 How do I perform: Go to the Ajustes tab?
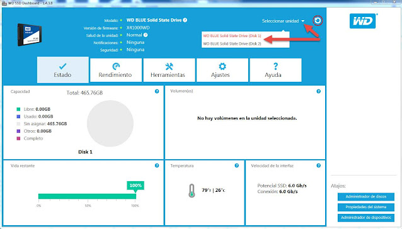[222, 70]
